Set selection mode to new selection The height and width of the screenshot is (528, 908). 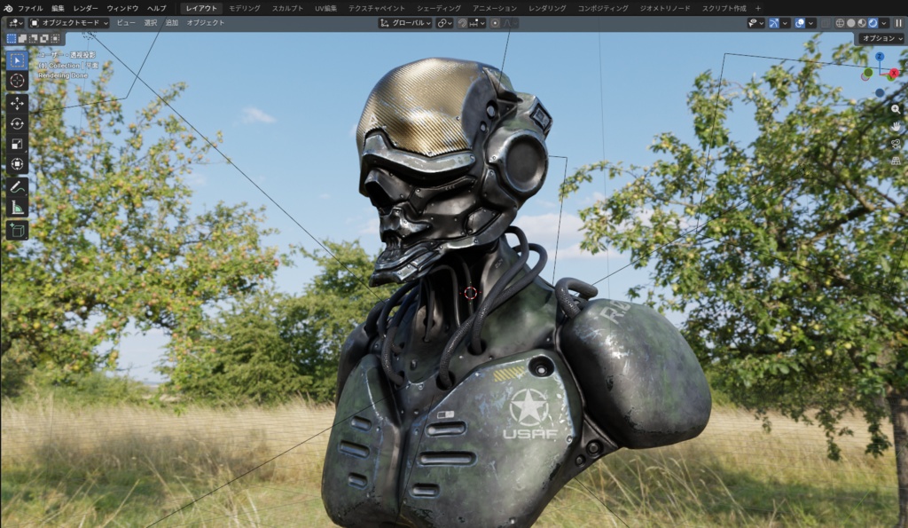coord(11,38)
